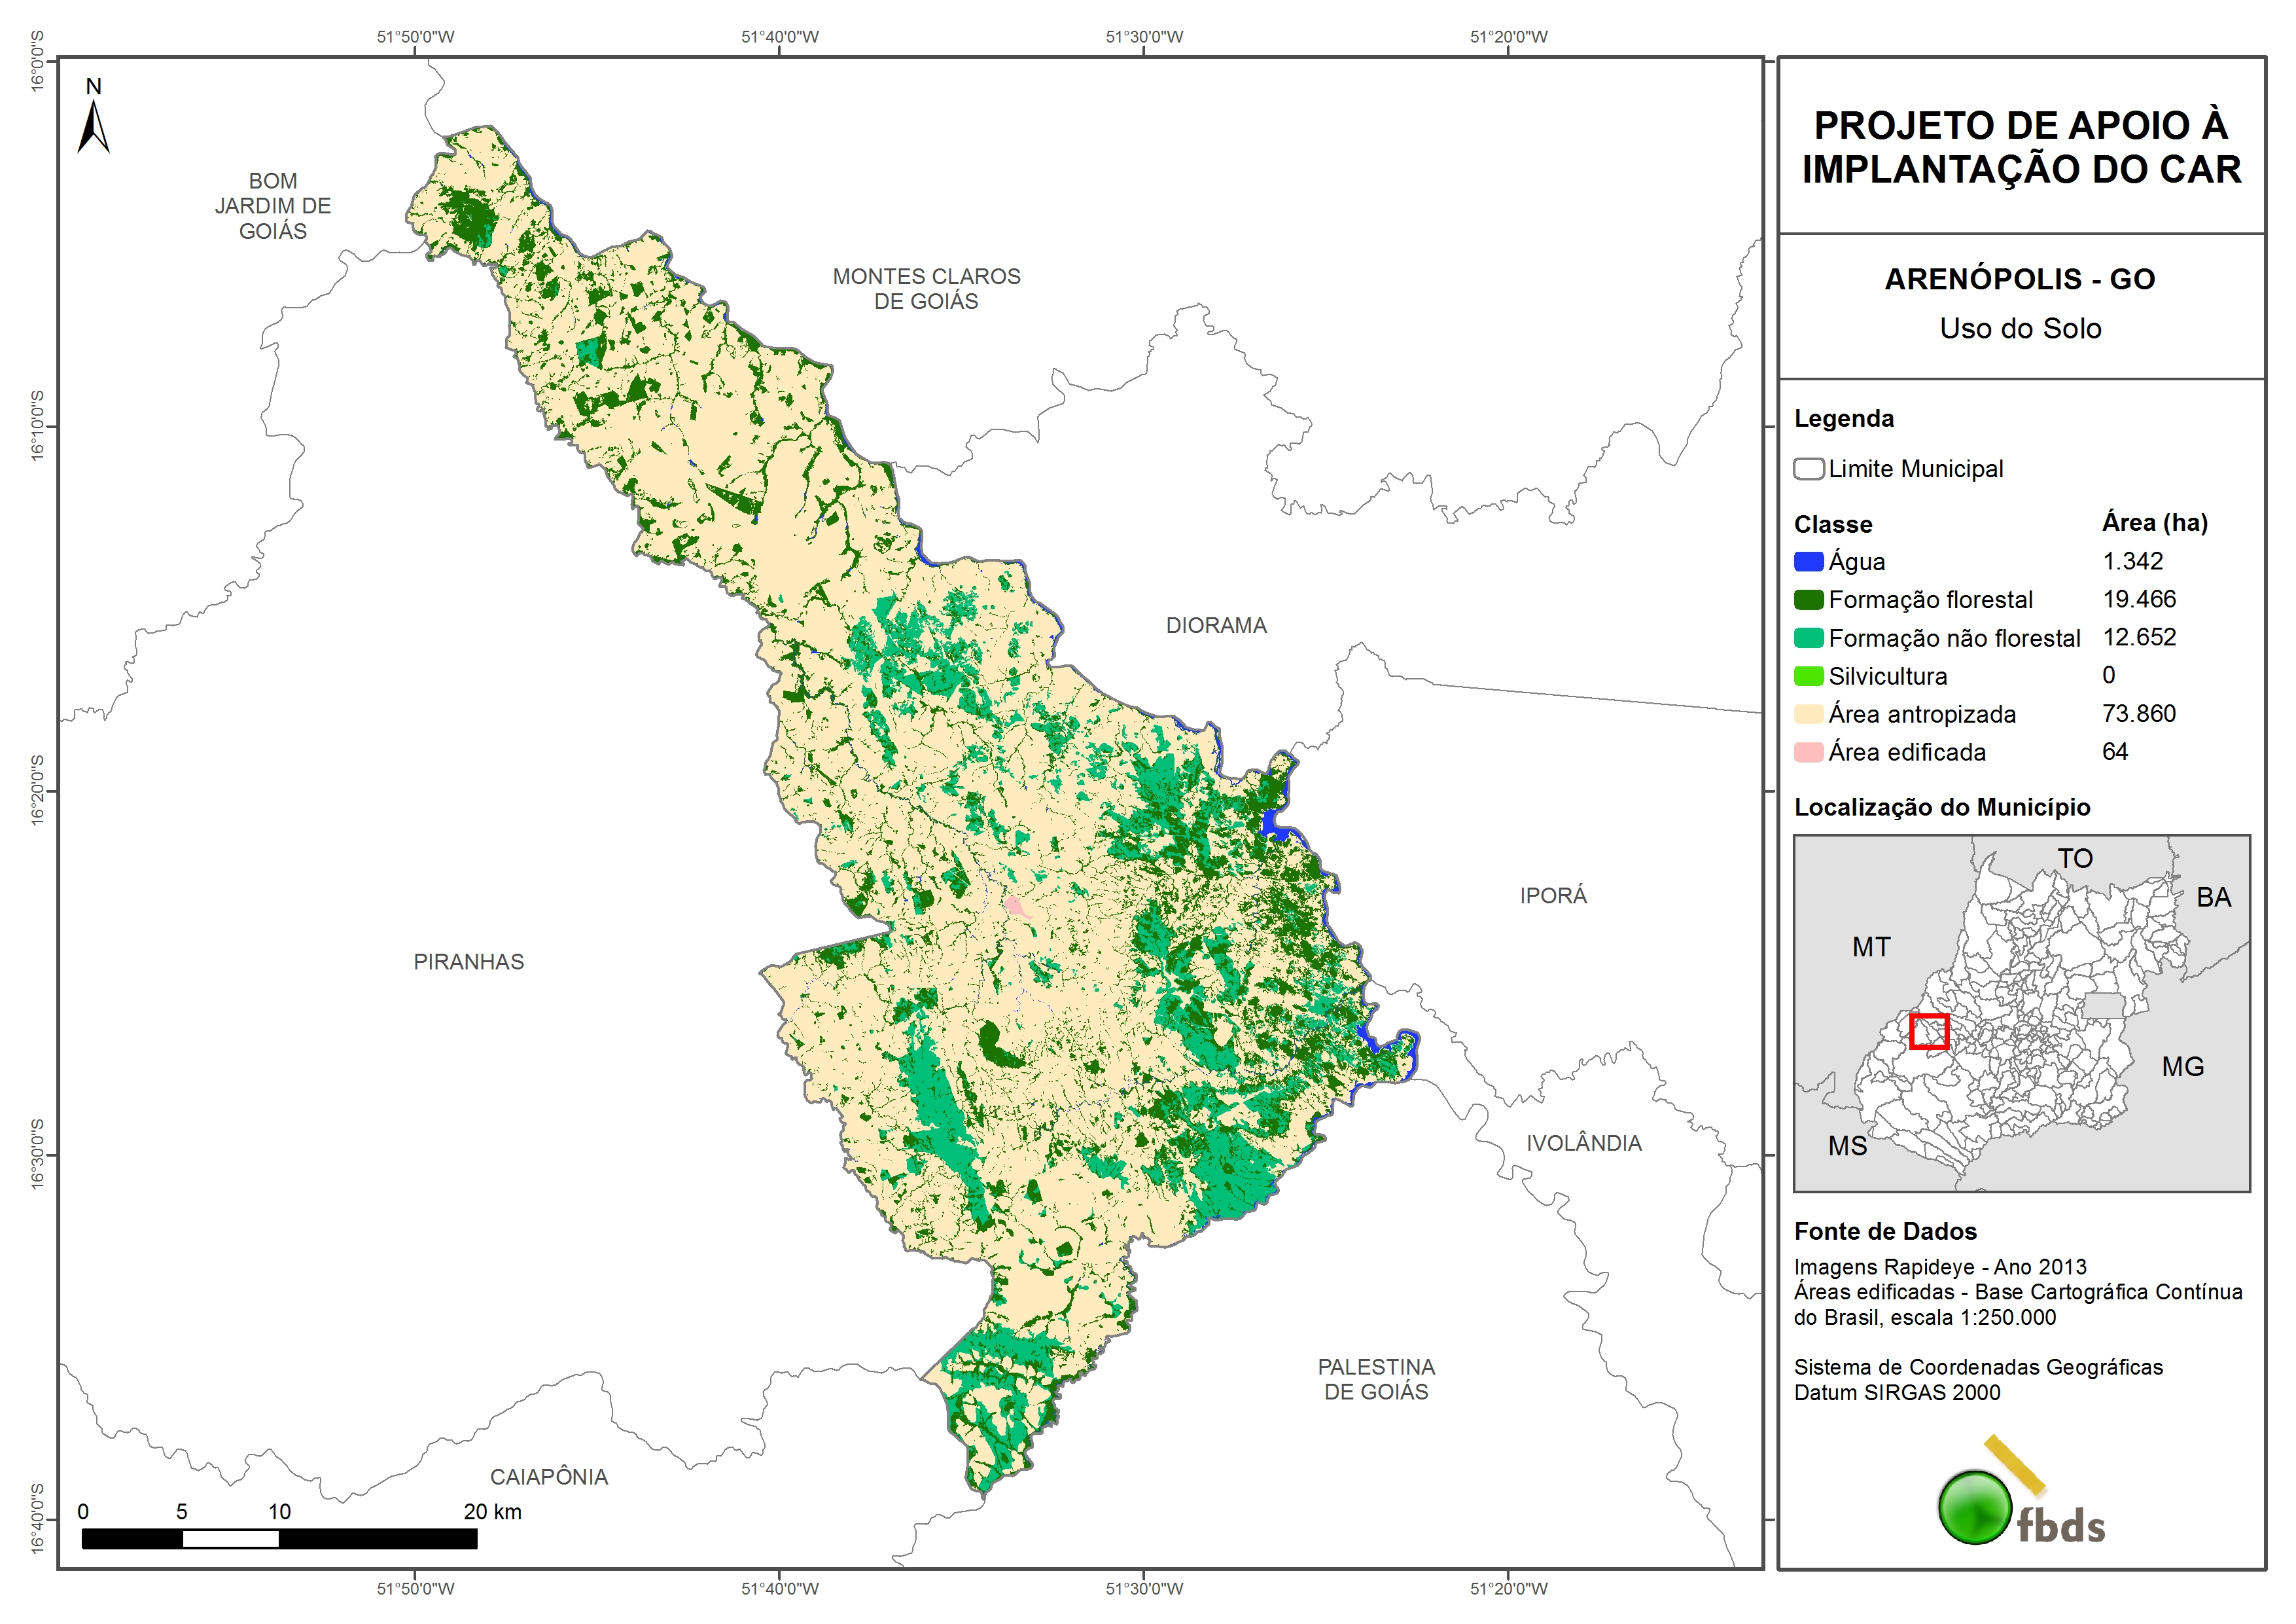Click the Silvicultura bright green swatch

point(1808,676)
